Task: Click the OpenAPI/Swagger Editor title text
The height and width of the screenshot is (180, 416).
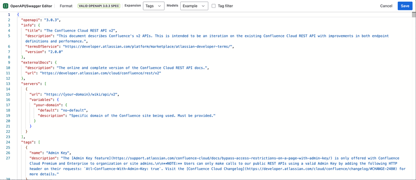Action: pos(31,6)
